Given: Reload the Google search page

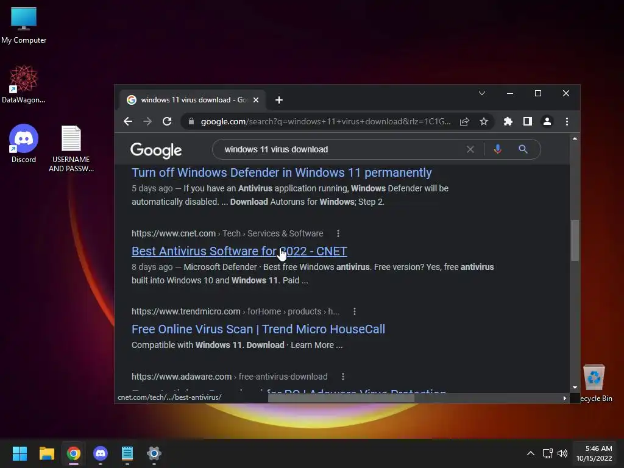Looking at the screenshot, I should click(167, 121).
